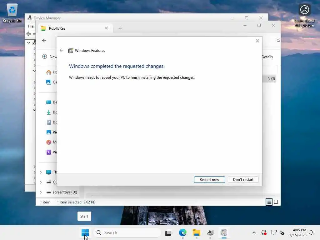Click the Restart now button
Screen dimensions: 320x240
(209, 180)
